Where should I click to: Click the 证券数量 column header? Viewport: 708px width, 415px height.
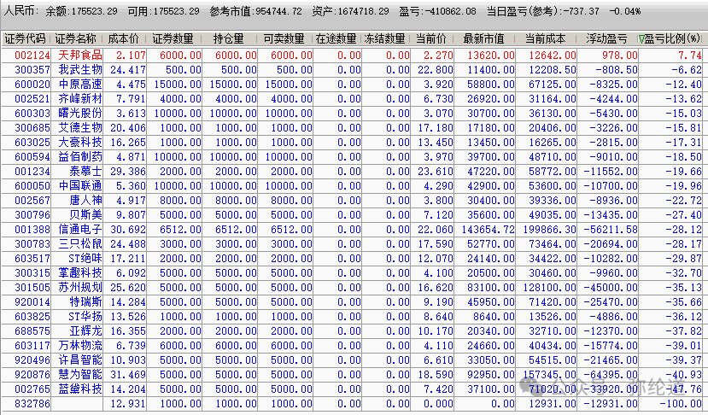[x=173, y=38]
